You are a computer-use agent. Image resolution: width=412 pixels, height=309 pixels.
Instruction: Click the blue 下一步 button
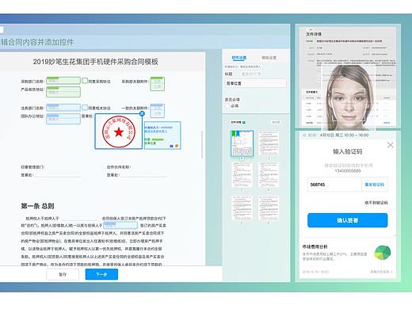click(101, 274)
